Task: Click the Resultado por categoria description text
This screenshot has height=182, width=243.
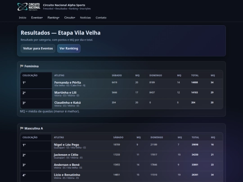Action: click(57, 40)
